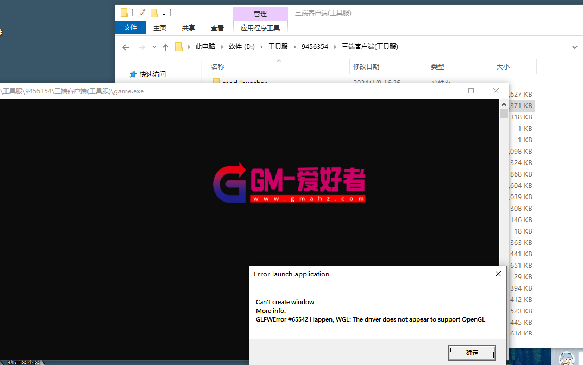This screenshot has width=583, height=365.
Task: Click the properties checkmark icon in the quick access toolbar
Action: [142, 12]
